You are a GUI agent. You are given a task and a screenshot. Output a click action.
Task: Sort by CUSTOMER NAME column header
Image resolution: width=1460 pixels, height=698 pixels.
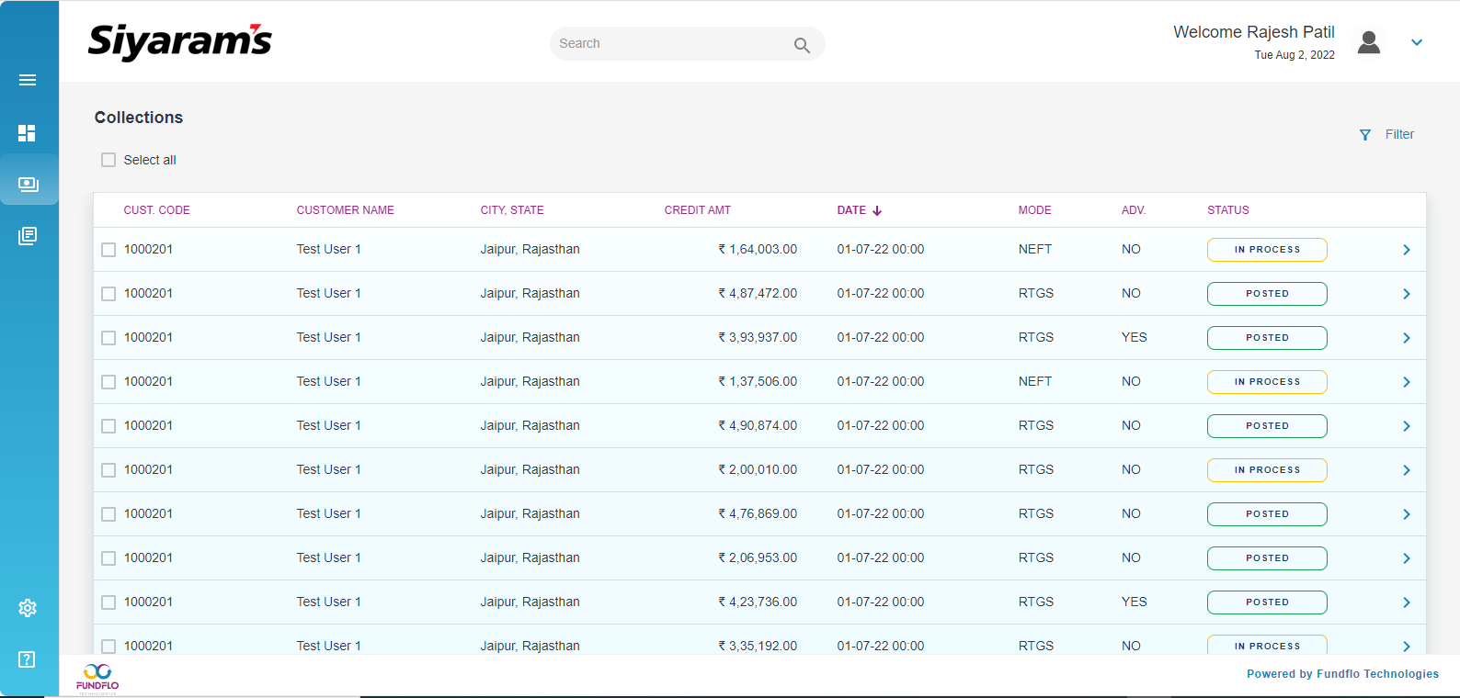tap(345, 210)
